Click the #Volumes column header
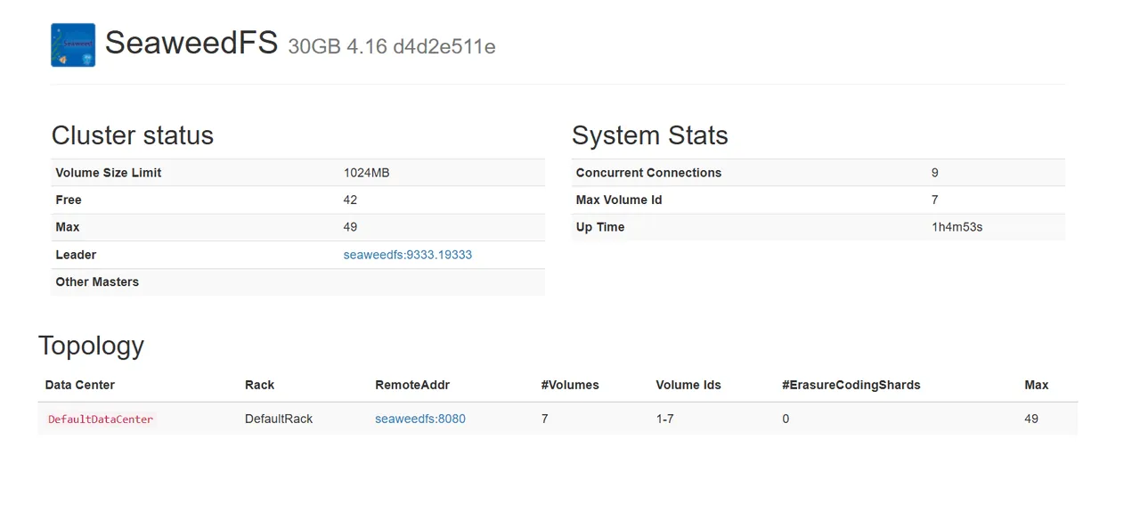 click(x=570, y=385)
